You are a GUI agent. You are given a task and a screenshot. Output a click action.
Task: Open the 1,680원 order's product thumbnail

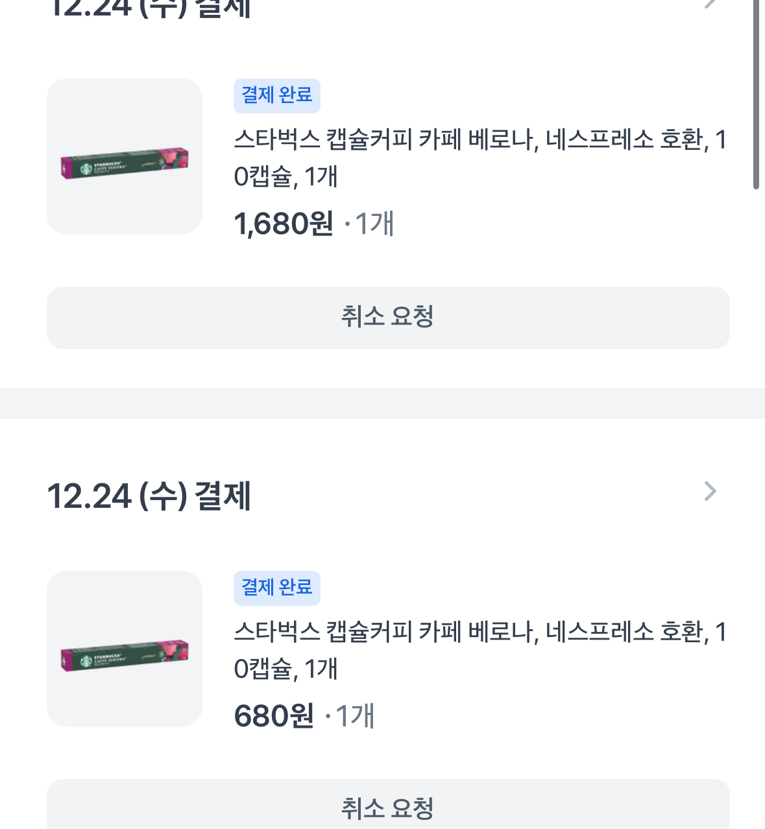point(125,156)
